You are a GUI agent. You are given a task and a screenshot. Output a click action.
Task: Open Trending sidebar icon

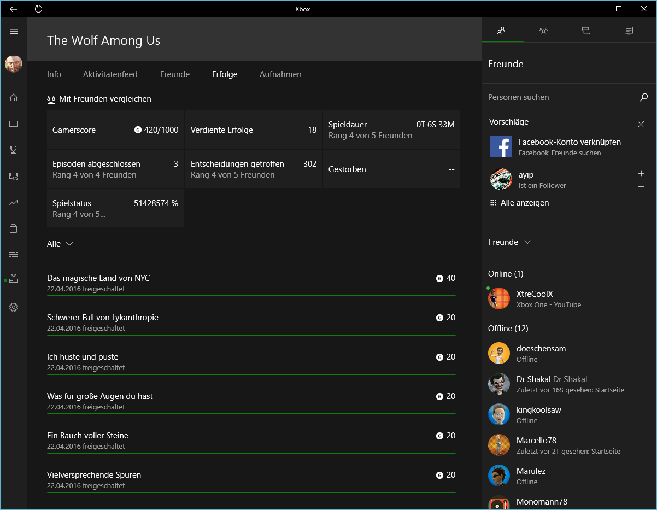[14, 202]
